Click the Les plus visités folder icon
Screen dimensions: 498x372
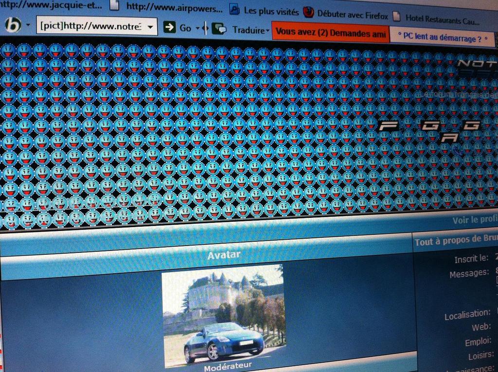pos(234,9)
